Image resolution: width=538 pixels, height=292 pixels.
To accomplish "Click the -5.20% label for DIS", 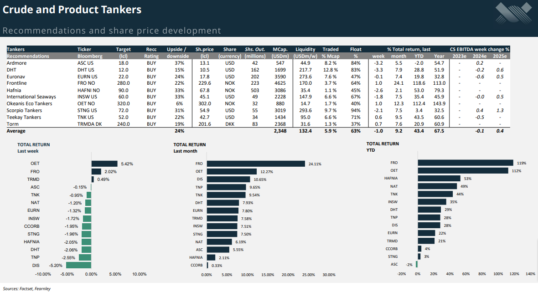I will (56, 265).
